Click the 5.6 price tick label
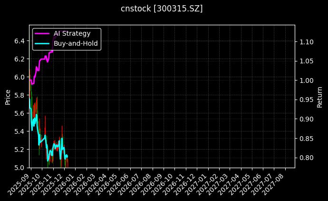 point(19,113)
